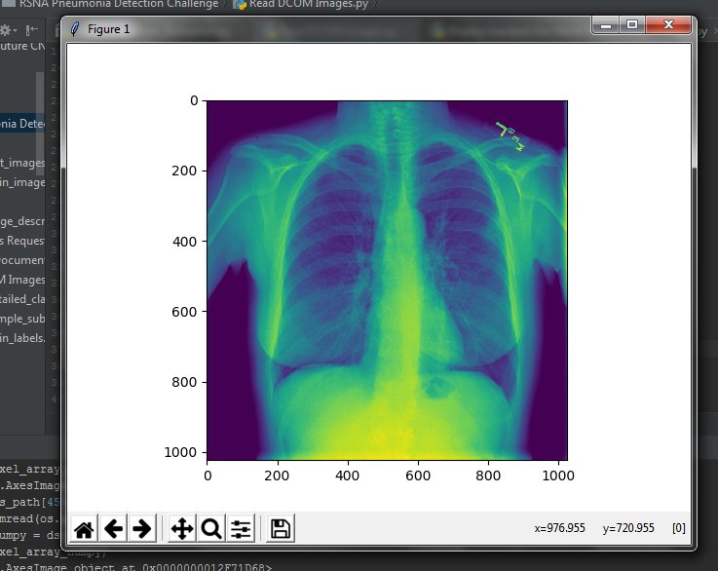Viewport: 718px width, 571px height.
Task: Click y-axis tick label 800
Action: coord(184,382)
